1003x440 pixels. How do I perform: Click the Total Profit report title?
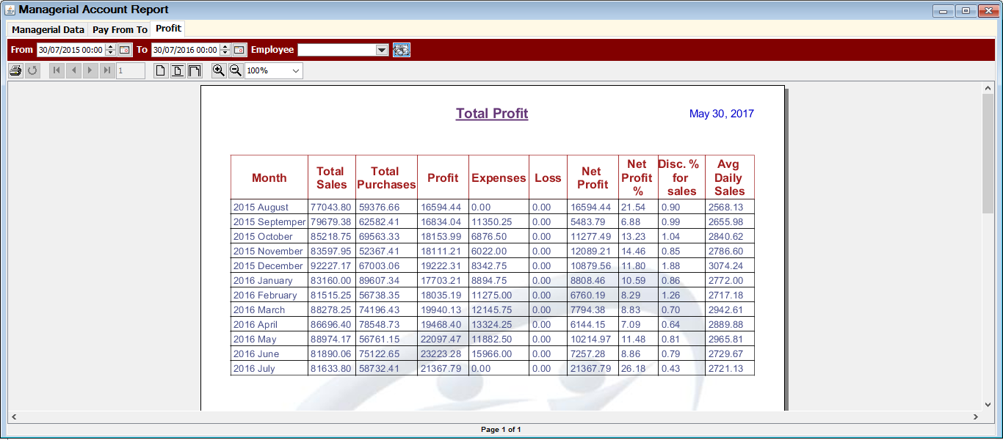tap(492, 114)
